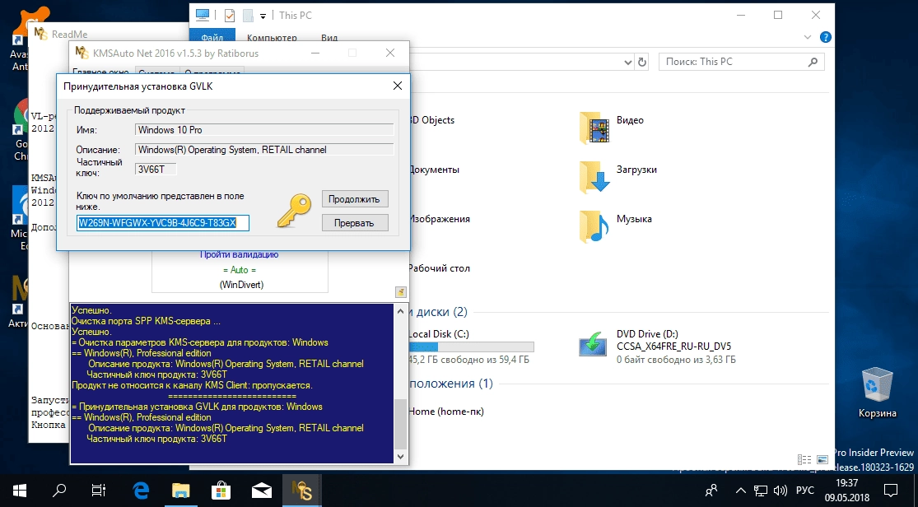
Task: Select the Видео folder icon
Action: (x=594, y=128)
